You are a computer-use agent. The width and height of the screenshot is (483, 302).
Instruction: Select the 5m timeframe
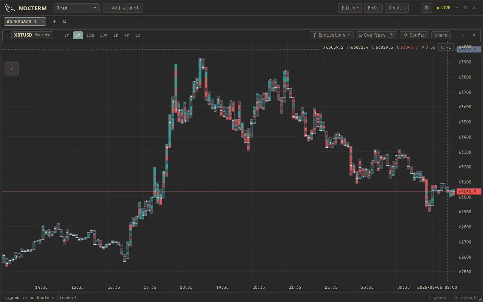pyautogui.click(x=78, y=35)
